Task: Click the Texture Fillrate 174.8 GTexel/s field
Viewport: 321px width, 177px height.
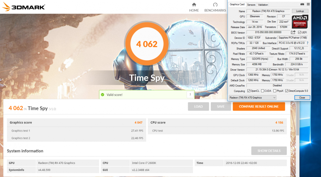Action: point(297,54)
